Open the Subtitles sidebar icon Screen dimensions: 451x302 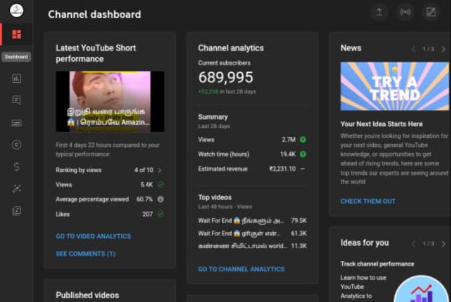click(x=17, y=123)
